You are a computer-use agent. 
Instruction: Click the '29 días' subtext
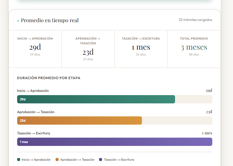35,54
